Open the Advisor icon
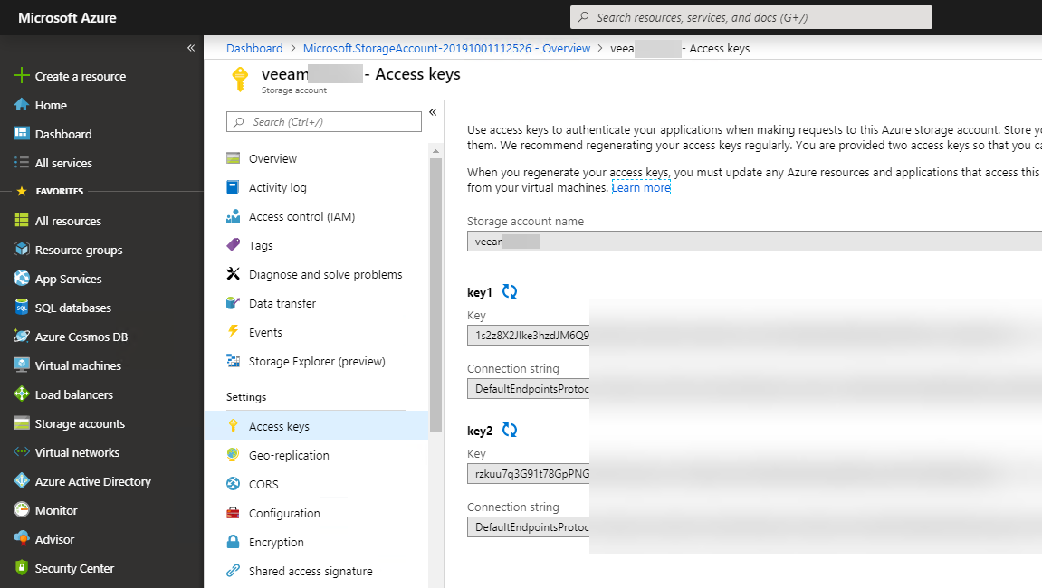This screenshot has width=1042, height=588. coord(21,539)
